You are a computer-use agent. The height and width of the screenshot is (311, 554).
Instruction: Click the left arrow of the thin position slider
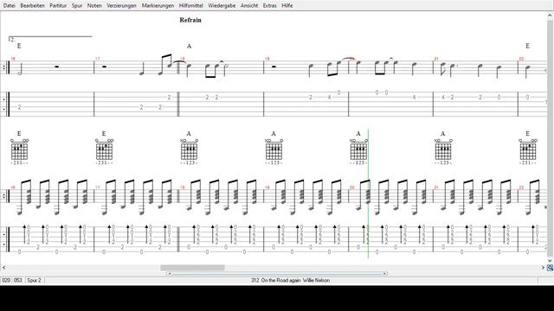(170, 273)
